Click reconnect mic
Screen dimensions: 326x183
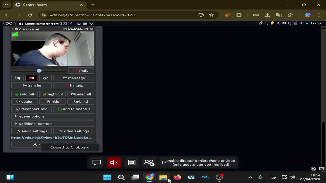(x=32, y=109)
